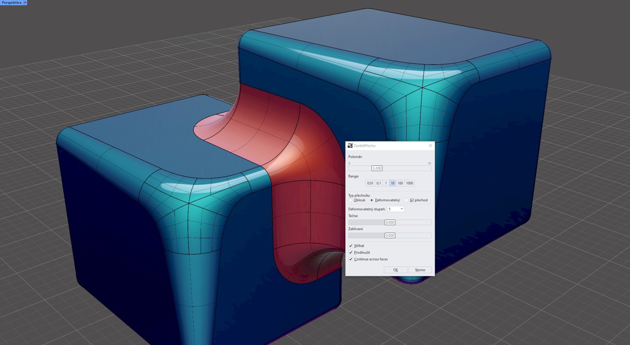Select the Oblouk transition type
The height and width of the screenshot is (345, 630).
[351, 200]
